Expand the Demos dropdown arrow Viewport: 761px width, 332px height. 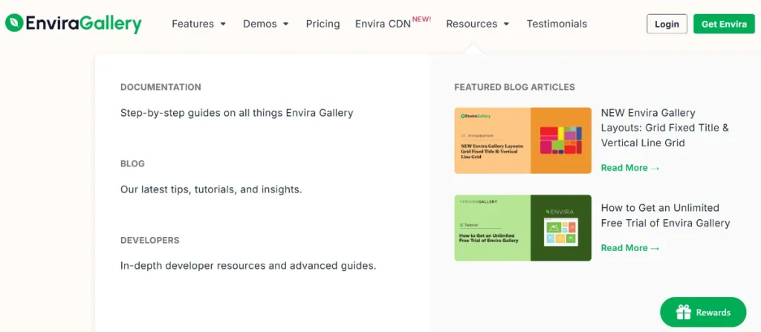[x=286, y=24]
